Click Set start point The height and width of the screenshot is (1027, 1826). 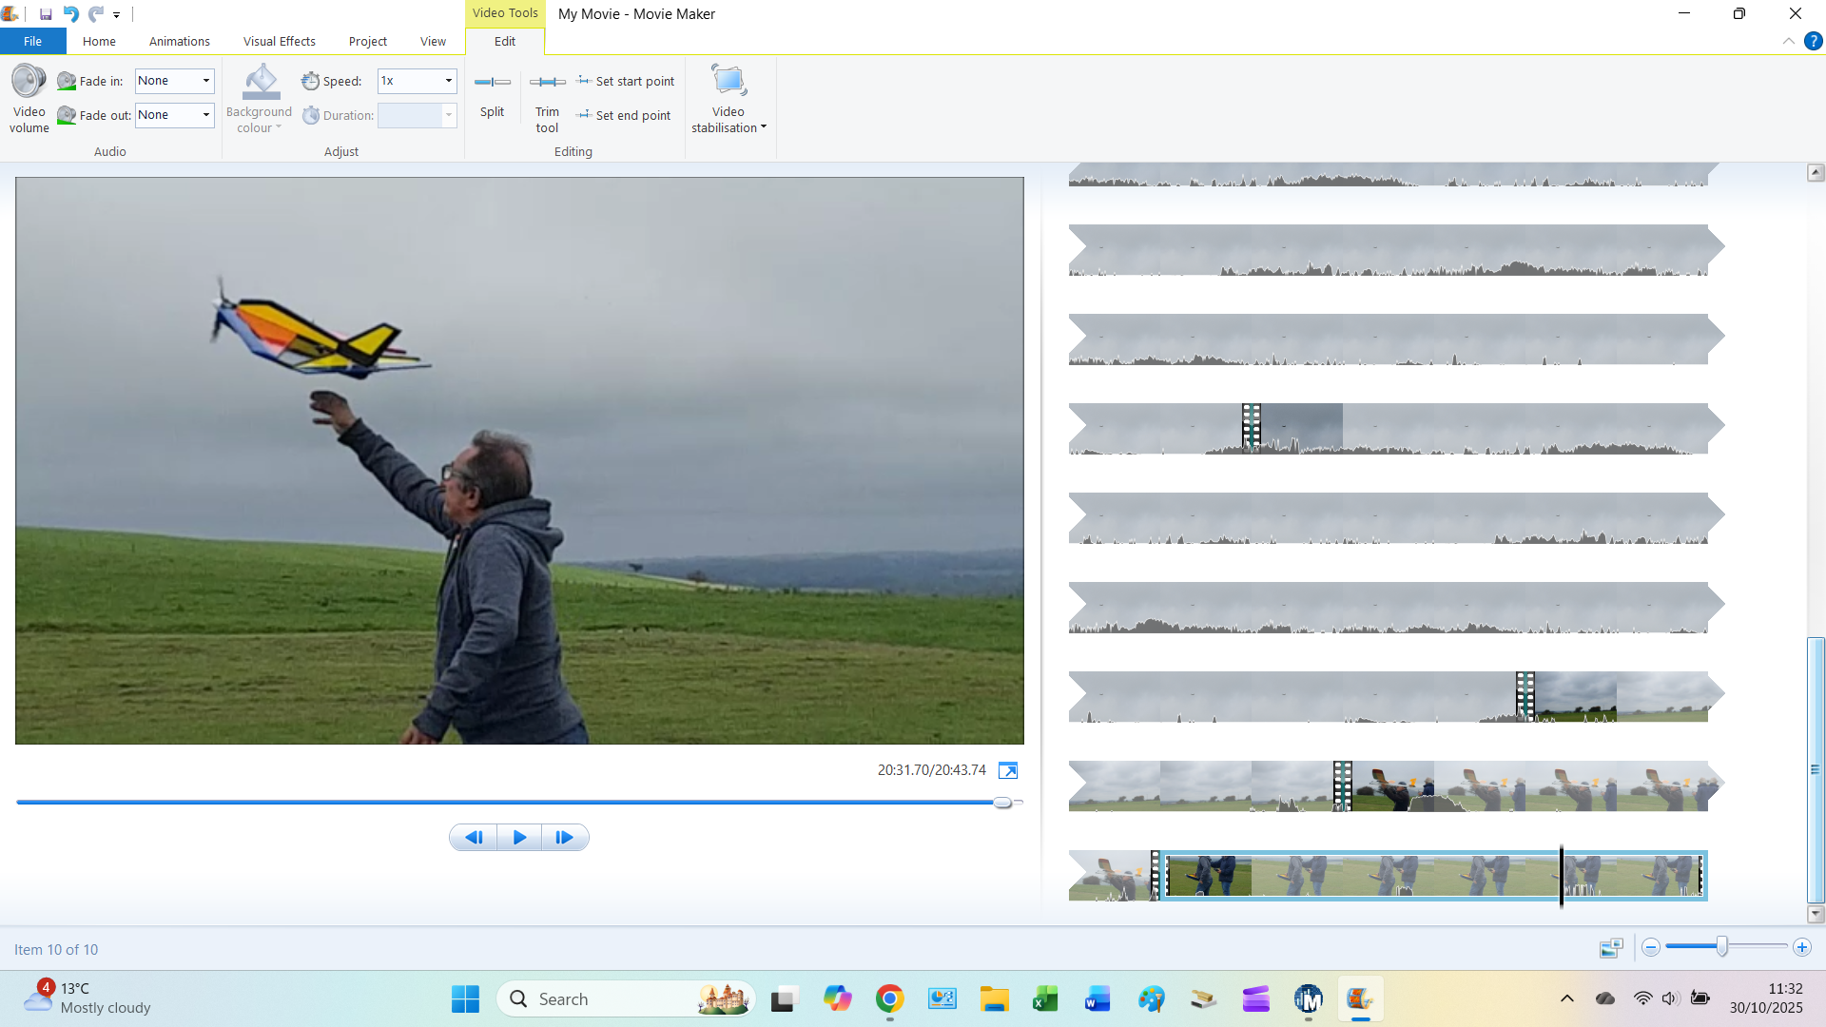point(626,81)
